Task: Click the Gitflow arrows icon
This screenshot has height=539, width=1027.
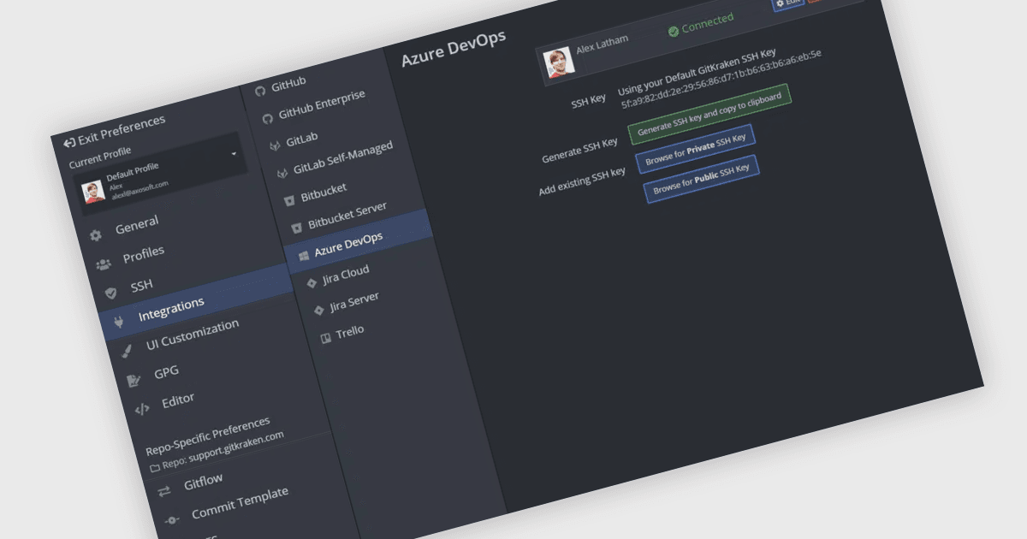Action: [x=163, y=490]
